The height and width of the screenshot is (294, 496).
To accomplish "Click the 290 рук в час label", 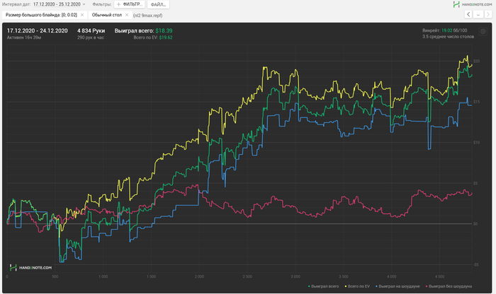I will point(91,37).
